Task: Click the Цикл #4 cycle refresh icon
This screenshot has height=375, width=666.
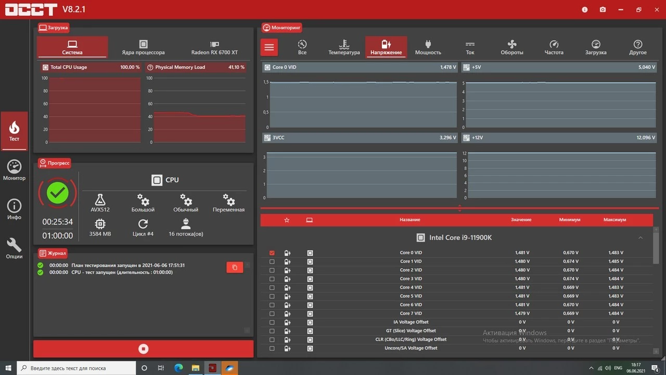Action: point(143,224)
